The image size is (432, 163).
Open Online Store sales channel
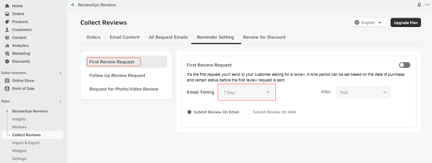coord(23,81)
